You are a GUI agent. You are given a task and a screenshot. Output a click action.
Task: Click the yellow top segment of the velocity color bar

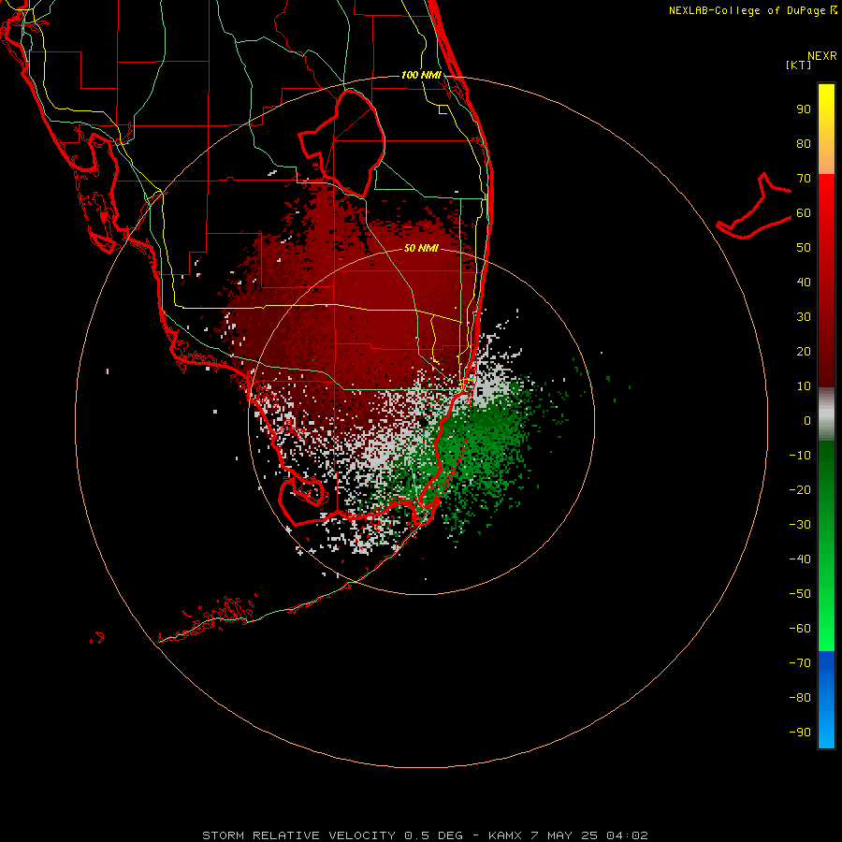(x=826, y=129)
